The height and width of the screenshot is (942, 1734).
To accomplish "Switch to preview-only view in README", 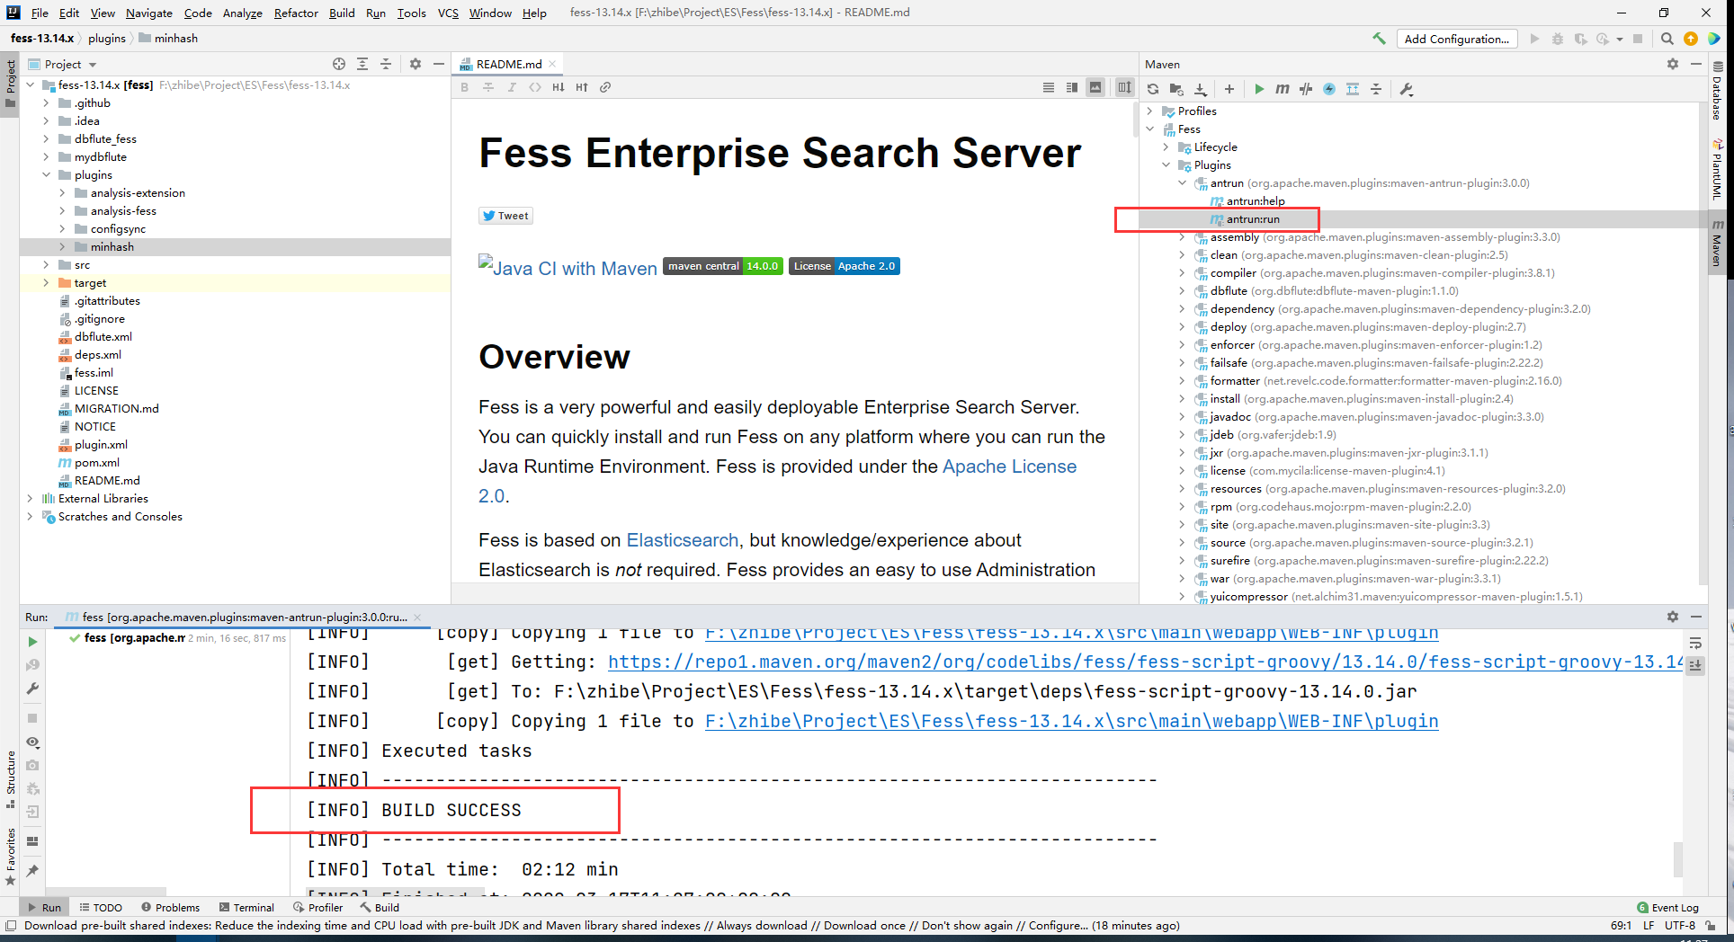I will [1095, 87].
